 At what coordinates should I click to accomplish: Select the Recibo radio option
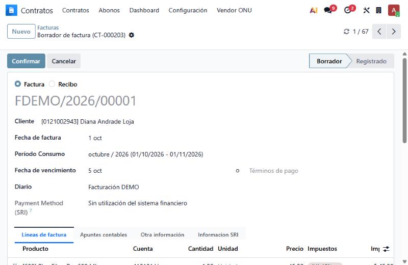(52, 84)
